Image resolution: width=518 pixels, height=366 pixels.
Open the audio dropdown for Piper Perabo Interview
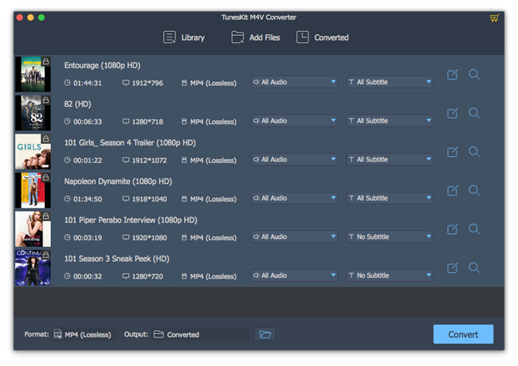point(294,236)
